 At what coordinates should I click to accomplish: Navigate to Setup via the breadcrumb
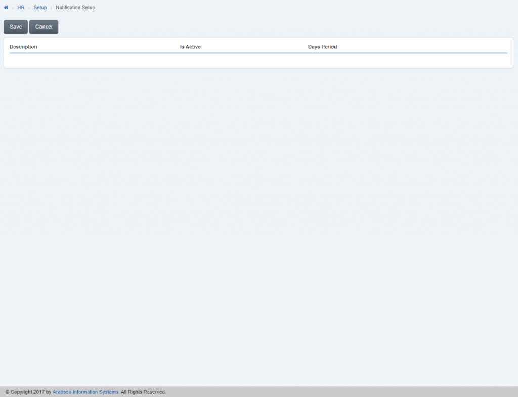(40, 7)
